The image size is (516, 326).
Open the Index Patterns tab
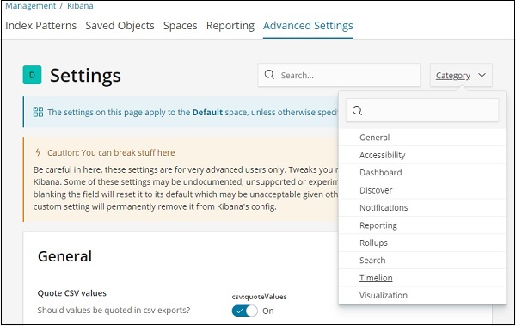coord(40,26)
